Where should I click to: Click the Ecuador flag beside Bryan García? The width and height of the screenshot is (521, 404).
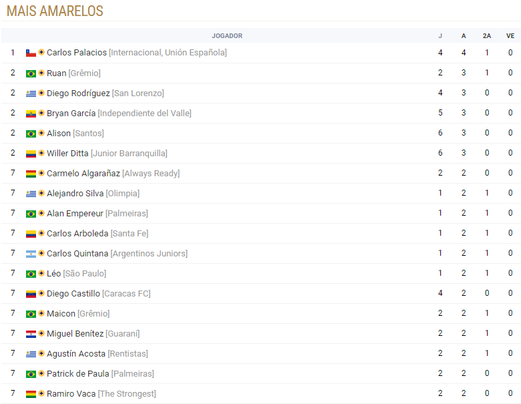31,114
